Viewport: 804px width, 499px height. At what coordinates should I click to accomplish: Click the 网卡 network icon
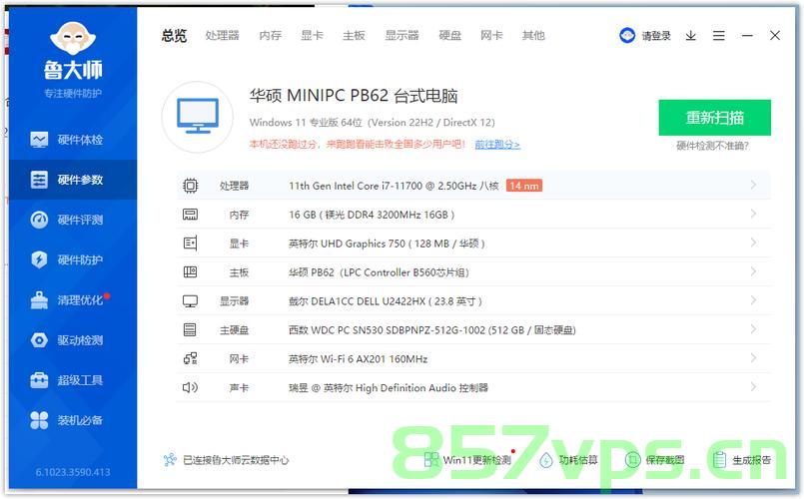click(x=190, y=358)
